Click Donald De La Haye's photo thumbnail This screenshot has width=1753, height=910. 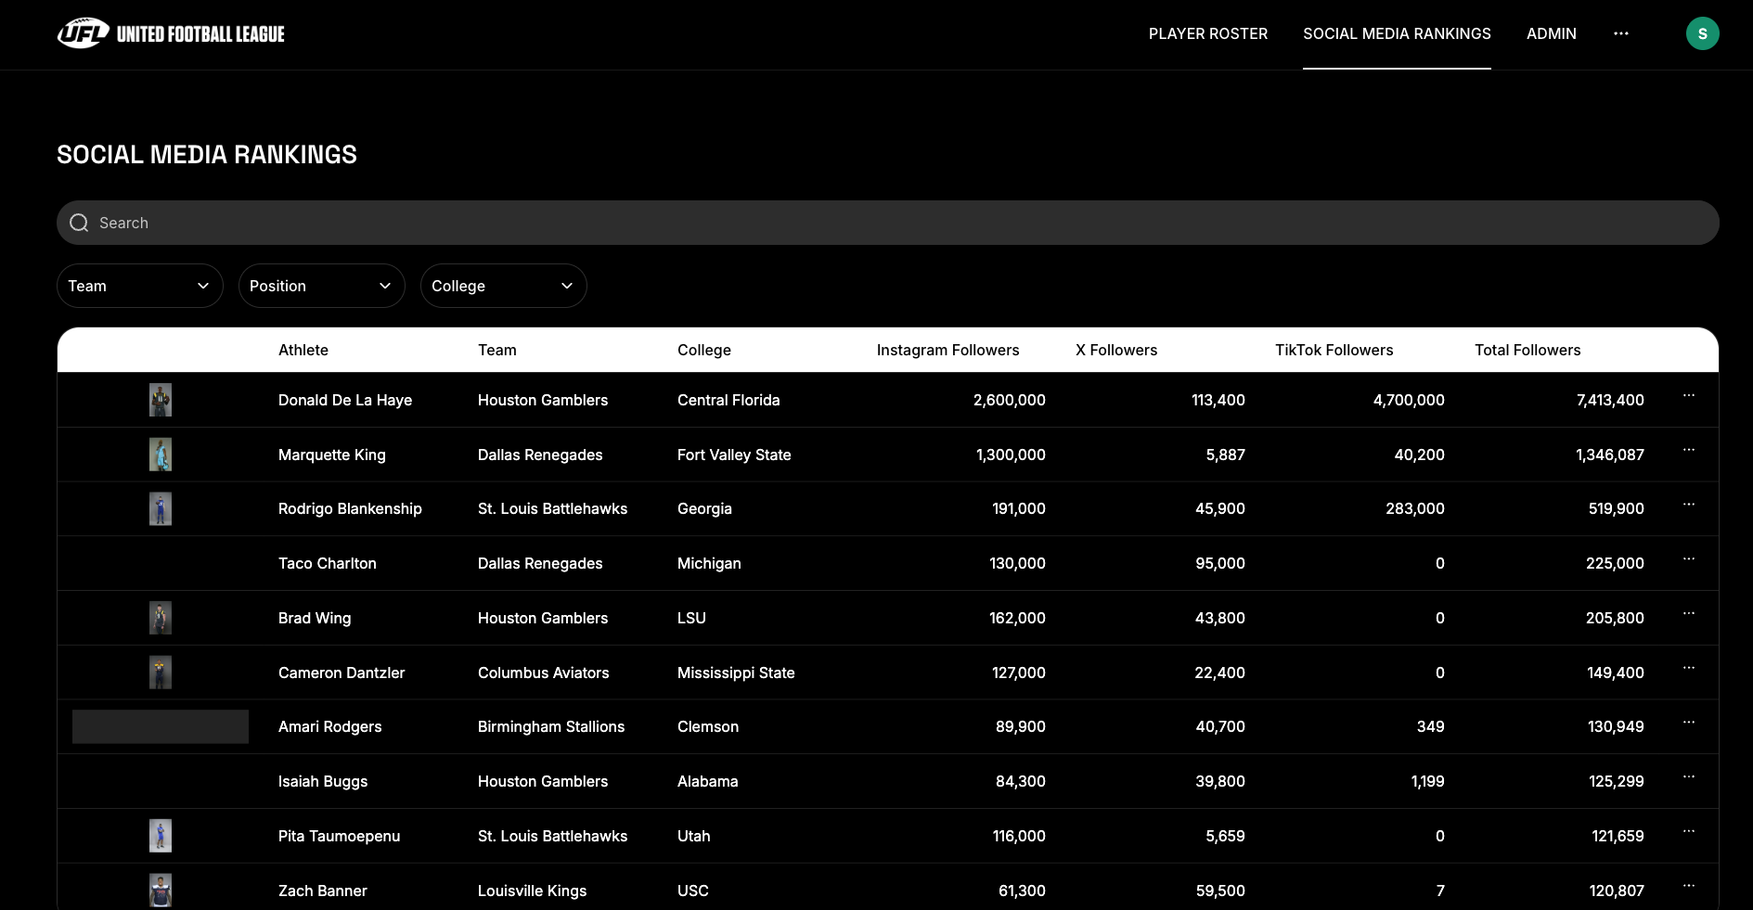click(161, 400)
